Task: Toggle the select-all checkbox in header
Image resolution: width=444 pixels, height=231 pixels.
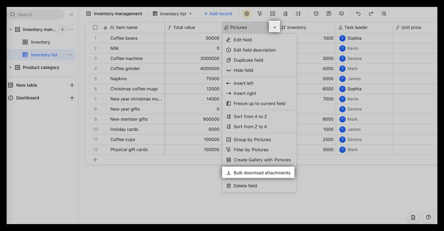Action: pyautogui.click(x=95, y=27)
